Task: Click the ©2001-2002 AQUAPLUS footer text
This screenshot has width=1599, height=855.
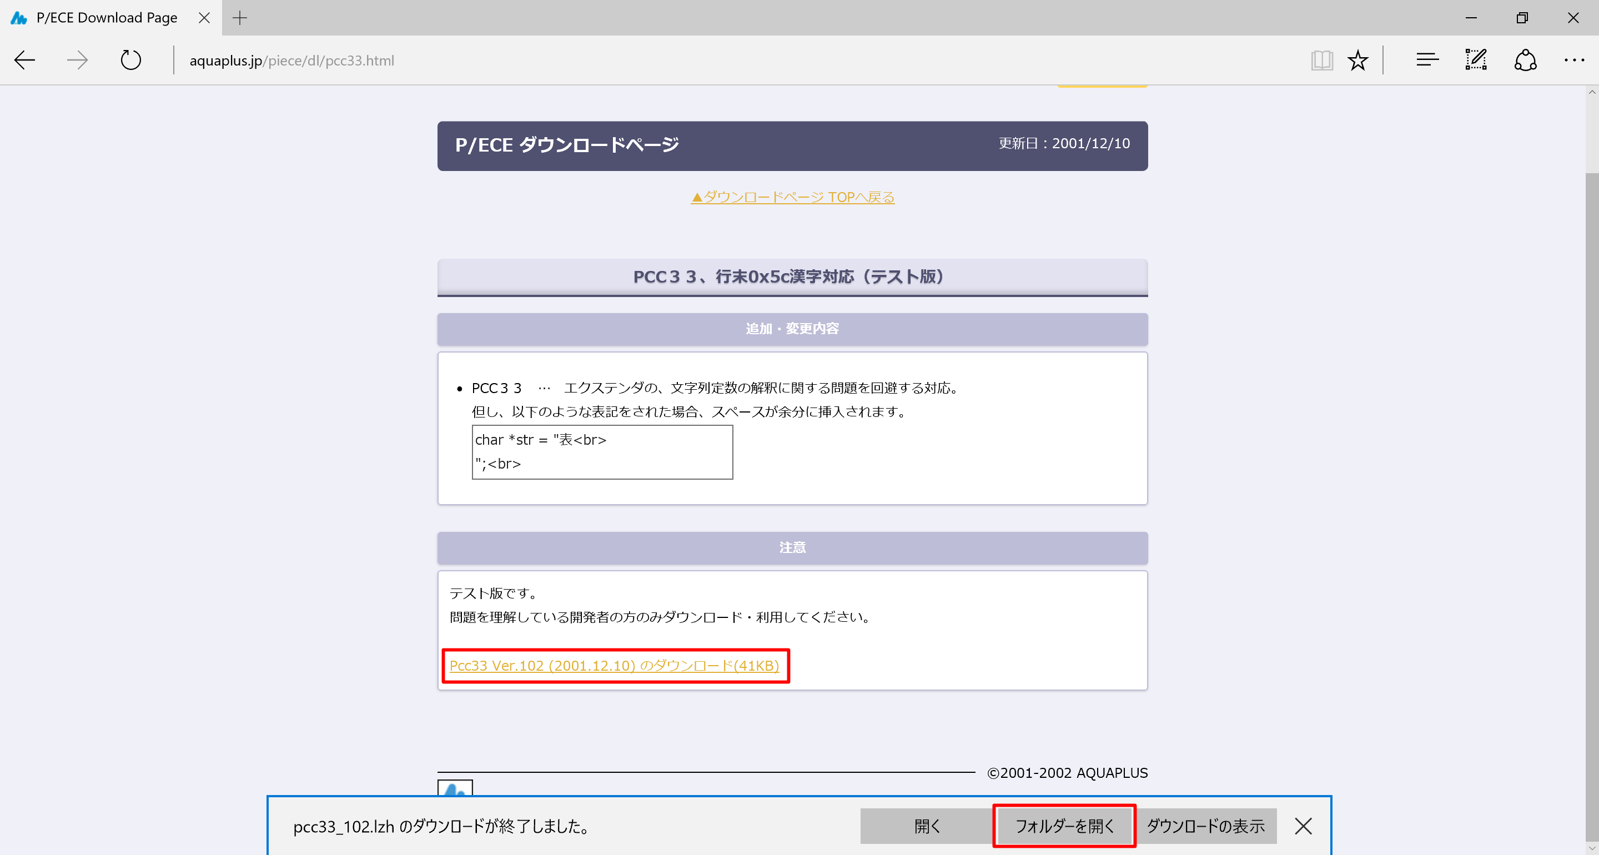Action: click(1067, 772)
